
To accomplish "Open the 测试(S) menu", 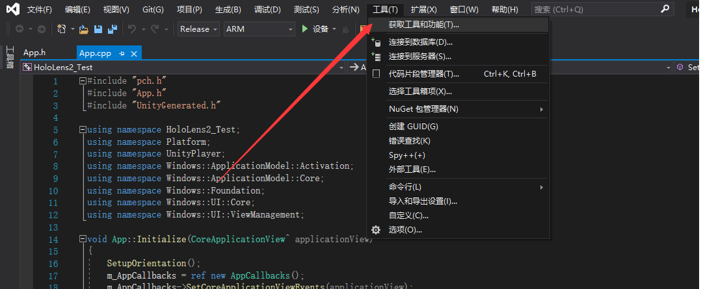I will pos(306,9).
